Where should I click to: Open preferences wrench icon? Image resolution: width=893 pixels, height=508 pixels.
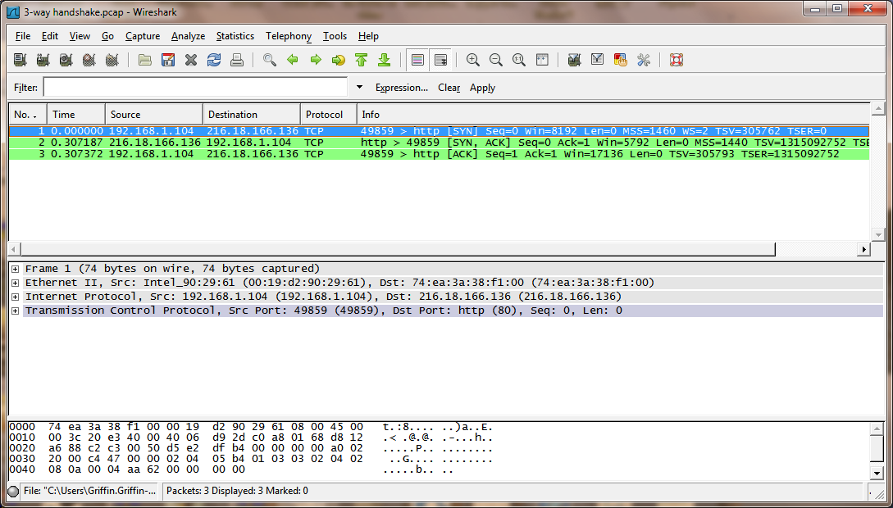tap(644, 60)
